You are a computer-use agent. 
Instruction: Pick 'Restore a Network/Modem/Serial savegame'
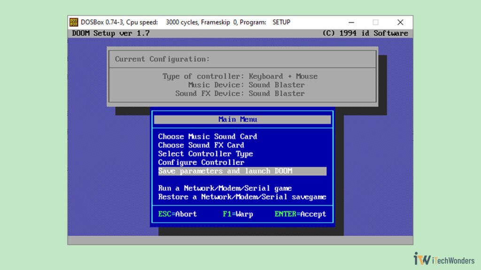241,197
